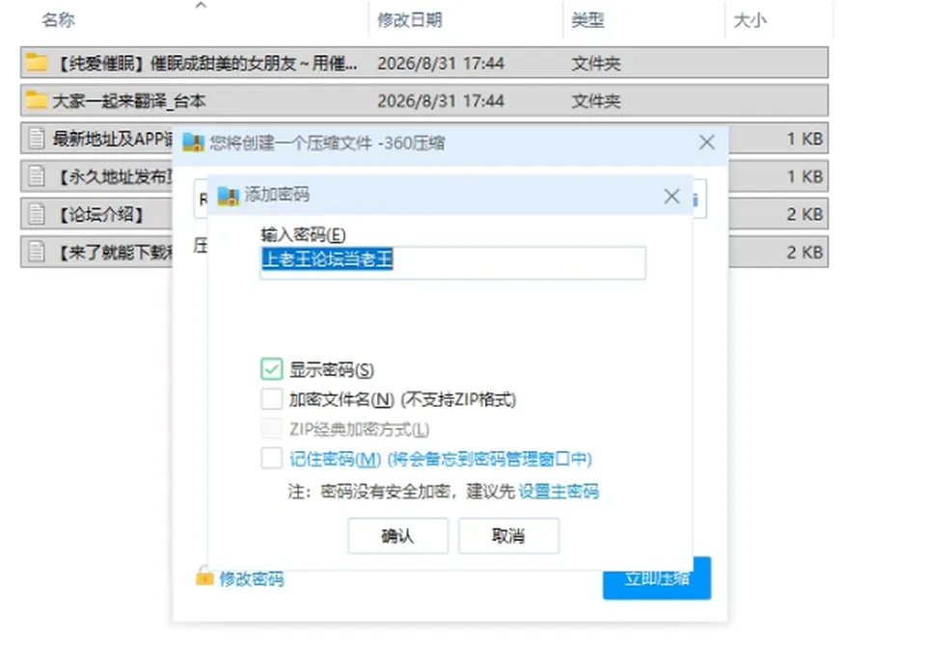Select the 【纯爱催眠】 folder icon

[37, 62]
